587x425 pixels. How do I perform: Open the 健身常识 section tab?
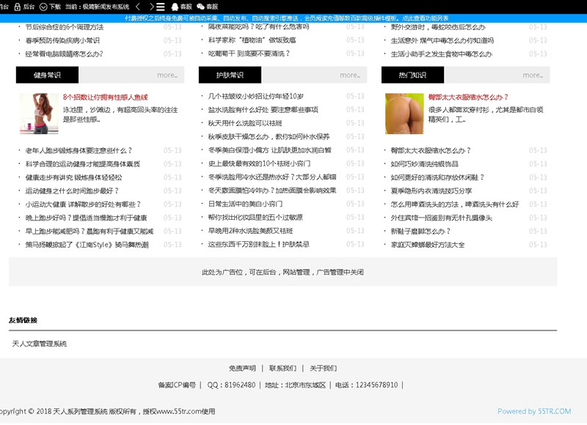(x=47, y=75)
